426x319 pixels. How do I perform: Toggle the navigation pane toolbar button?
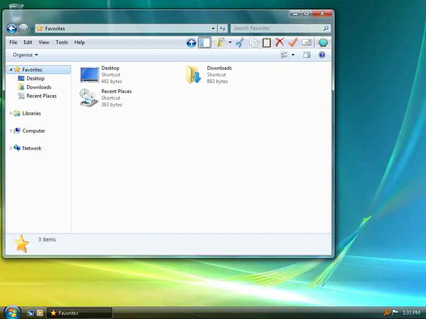click(x=205, y=43)
